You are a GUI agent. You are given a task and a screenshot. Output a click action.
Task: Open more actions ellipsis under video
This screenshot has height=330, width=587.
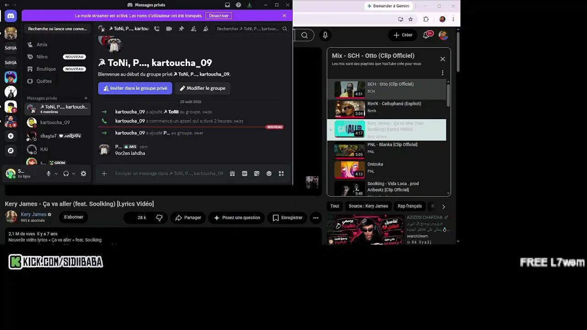point(316,218)
